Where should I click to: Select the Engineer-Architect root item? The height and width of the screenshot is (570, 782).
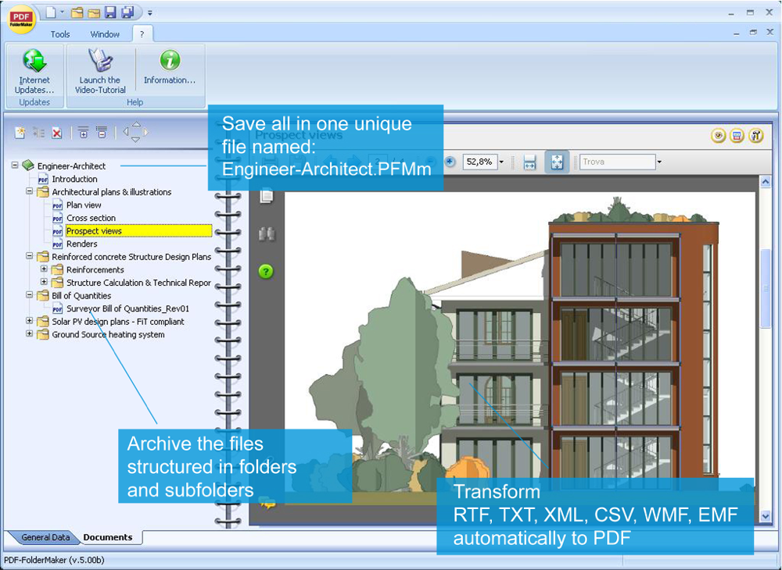[x=71, y=166]
